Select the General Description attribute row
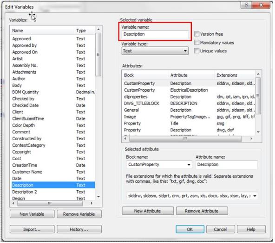Screen dimensions: 275x243 coord(189,110)
